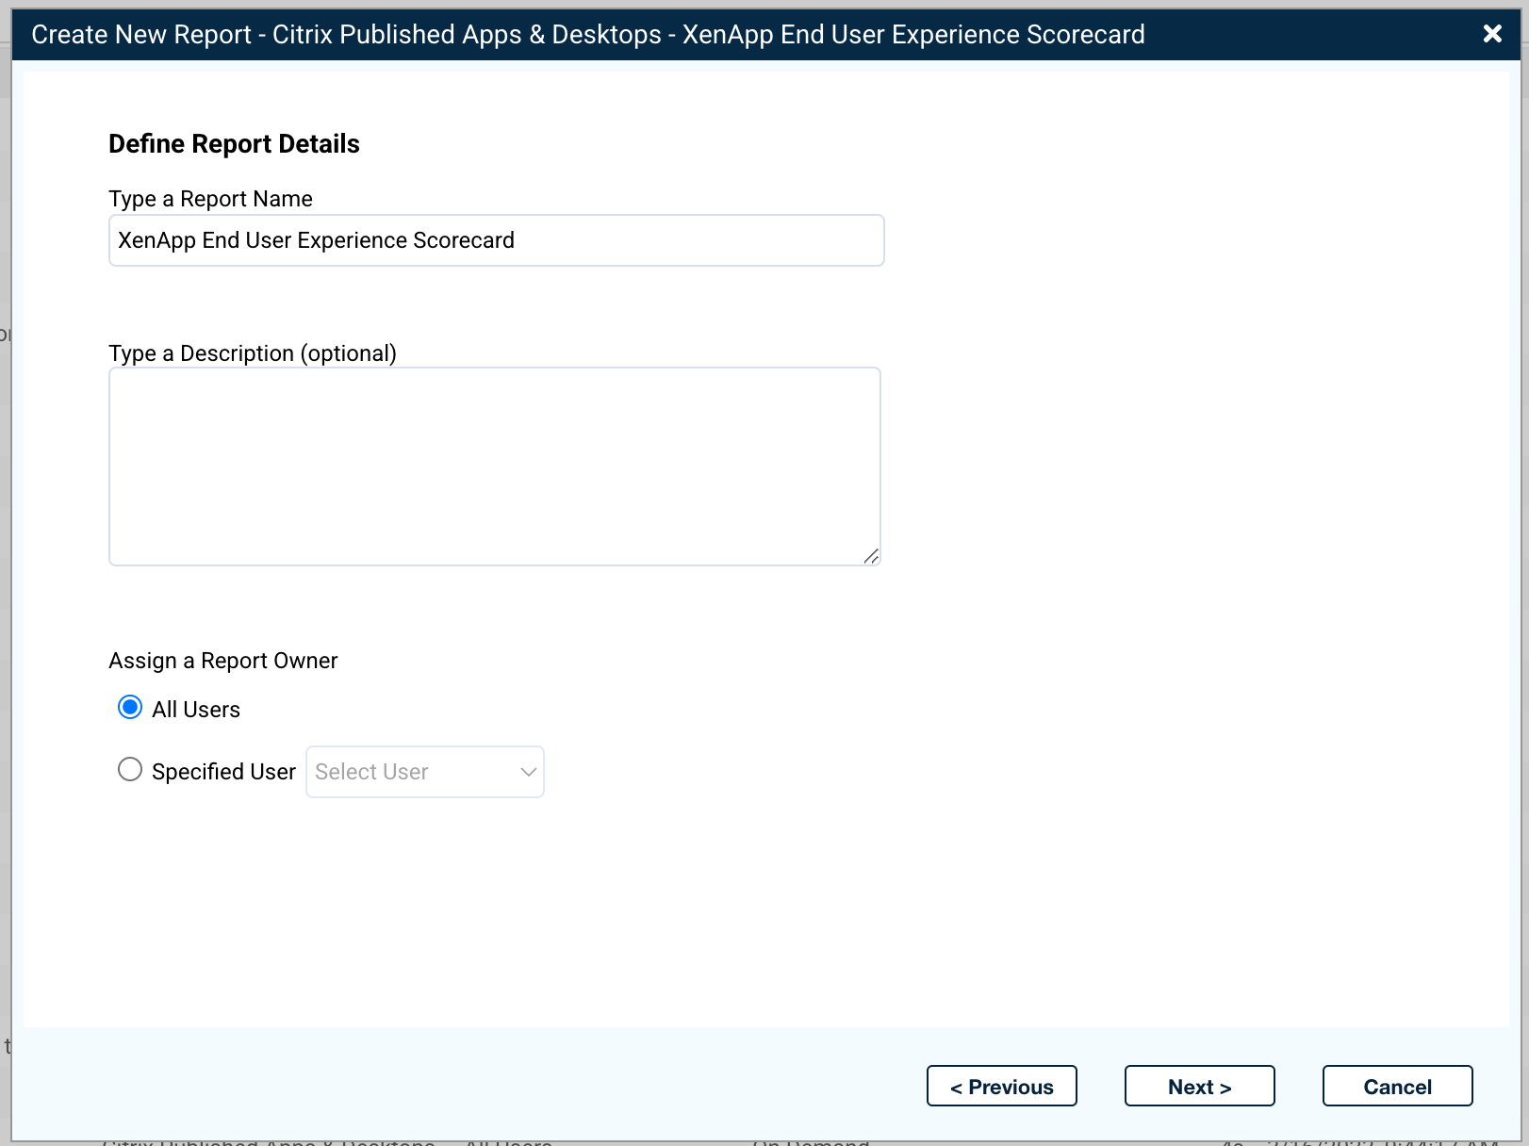Open the Select User dropdown
Viewport: 1529px width, 1146px height.
(425, 772)
